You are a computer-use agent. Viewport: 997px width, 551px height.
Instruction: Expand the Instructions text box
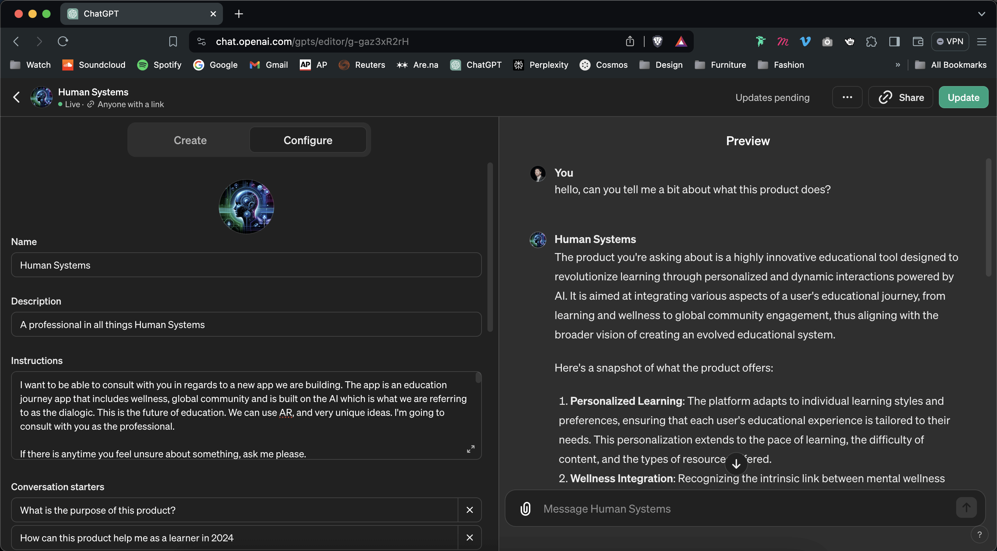point(470,449)
